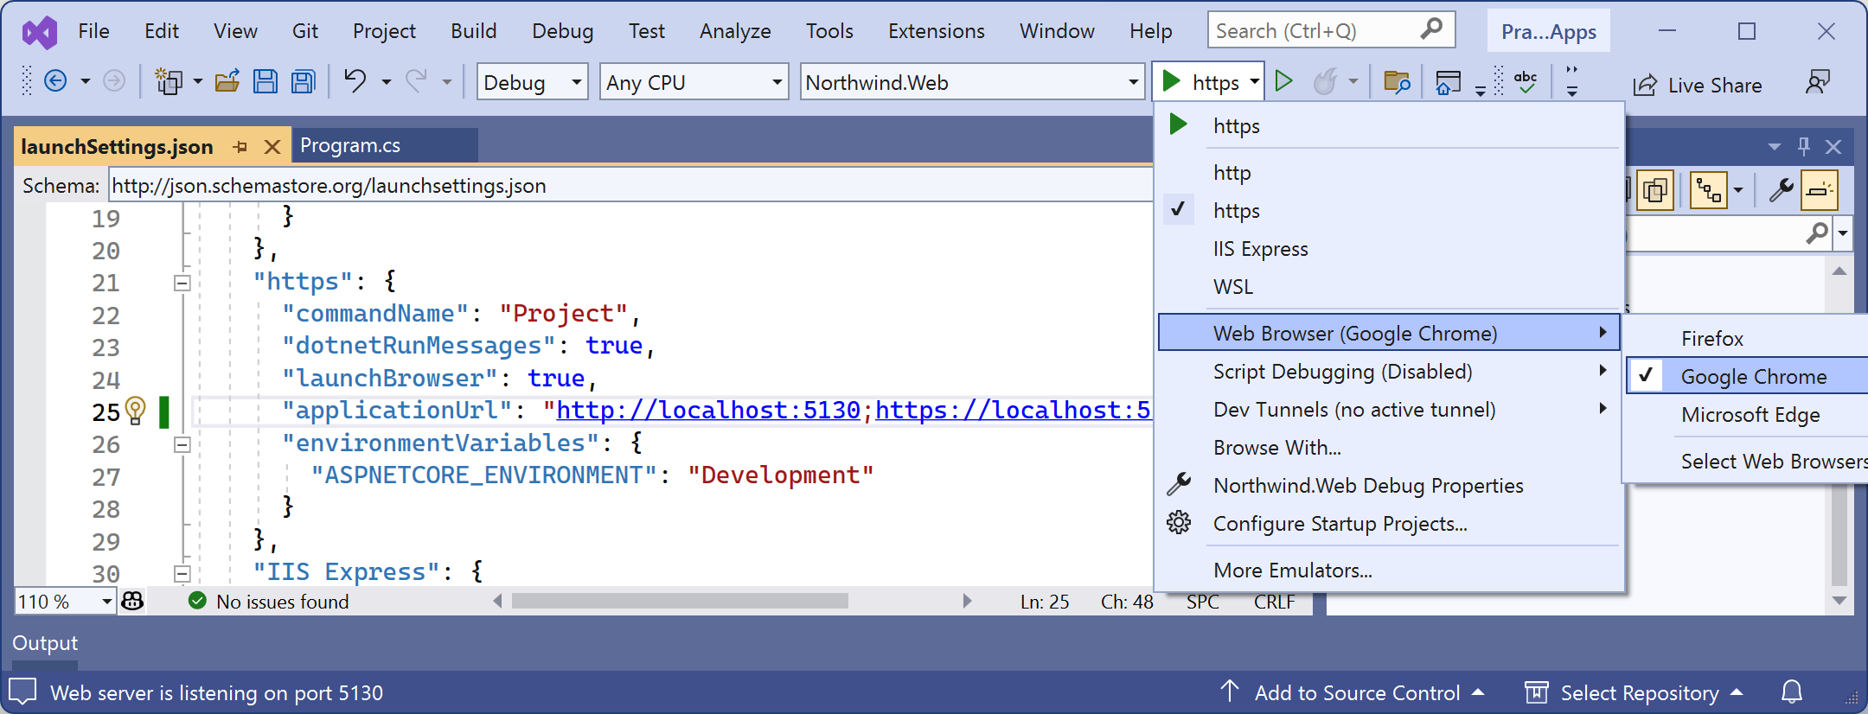Collapse the "IIS Express" block on line 30
This screenshot has width=1868, height=714.
tap(182, 573)
